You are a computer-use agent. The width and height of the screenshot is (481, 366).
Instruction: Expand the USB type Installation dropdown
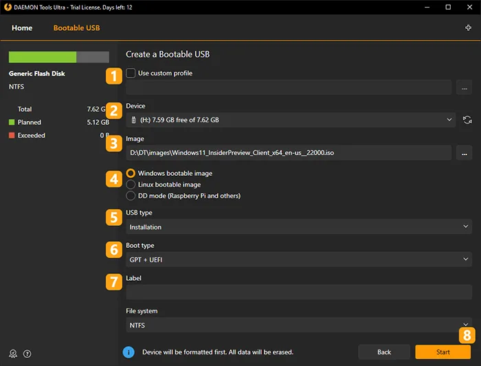[x=298, y=227]
